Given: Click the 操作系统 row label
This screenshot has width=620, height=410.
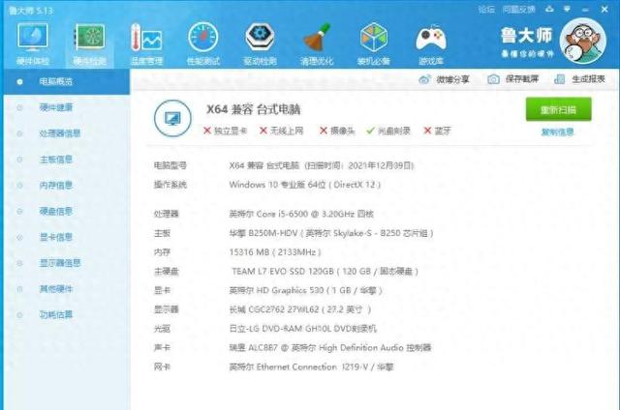Looking at the screenshot, I should tap(170, 185).
